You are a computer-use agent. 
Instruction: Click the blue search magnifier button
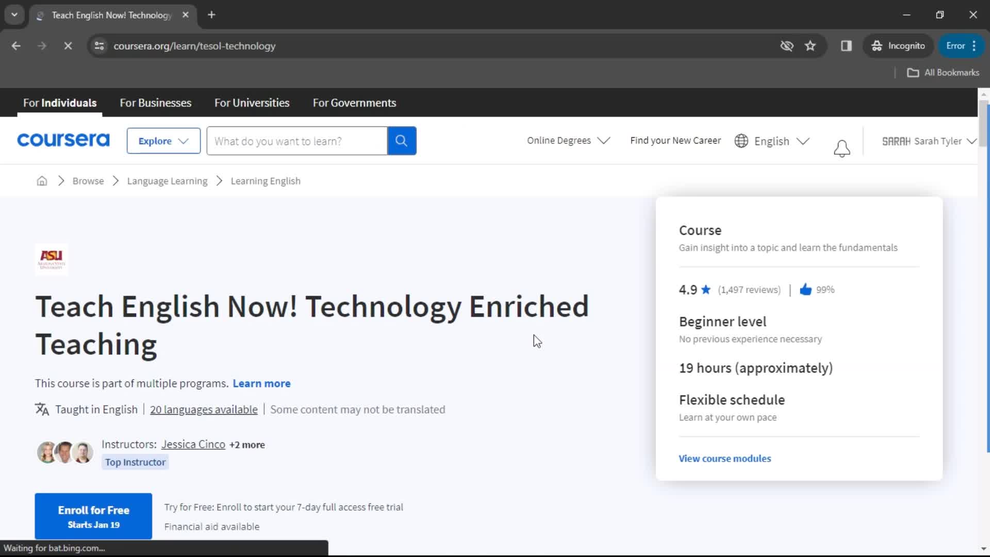pos(402,141)
